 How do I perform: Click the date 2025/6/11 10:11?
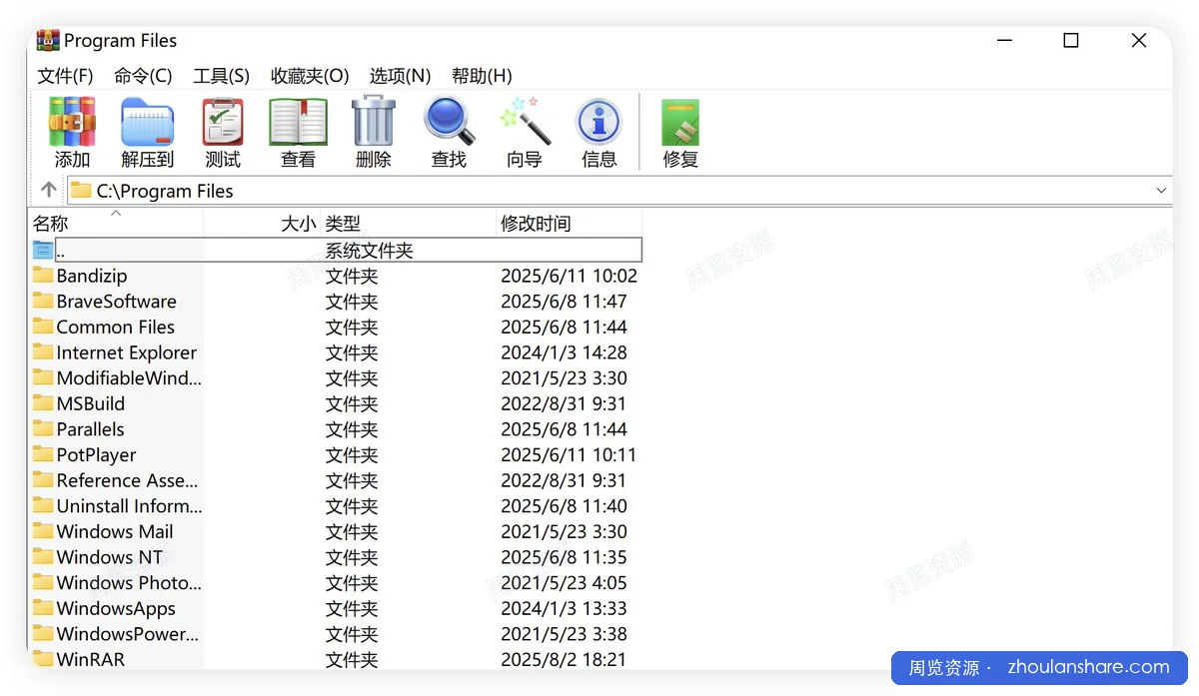click(569, 455)
